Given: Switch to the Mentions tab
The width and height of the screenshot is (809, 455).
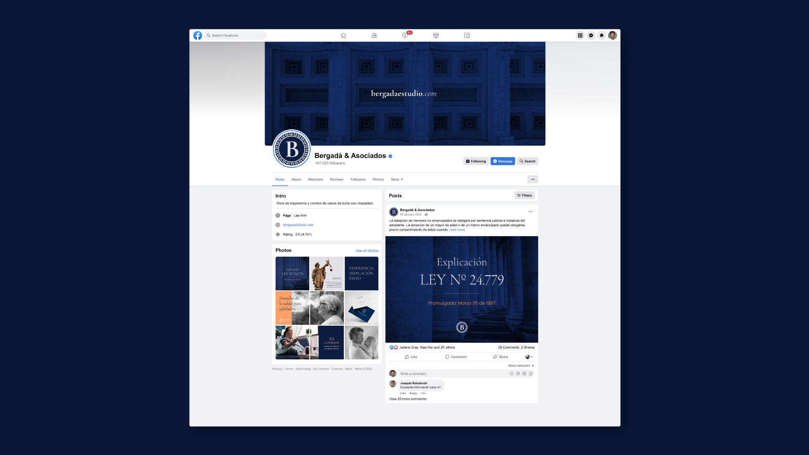Looking at the screenshot, I should [x=316, y=179].
